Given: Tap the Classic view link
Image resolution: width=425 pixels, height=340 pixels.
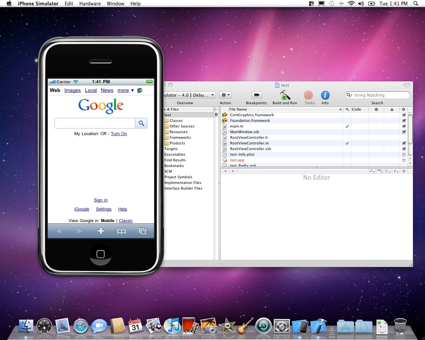Looking at the screenshot, I should 126,221.
